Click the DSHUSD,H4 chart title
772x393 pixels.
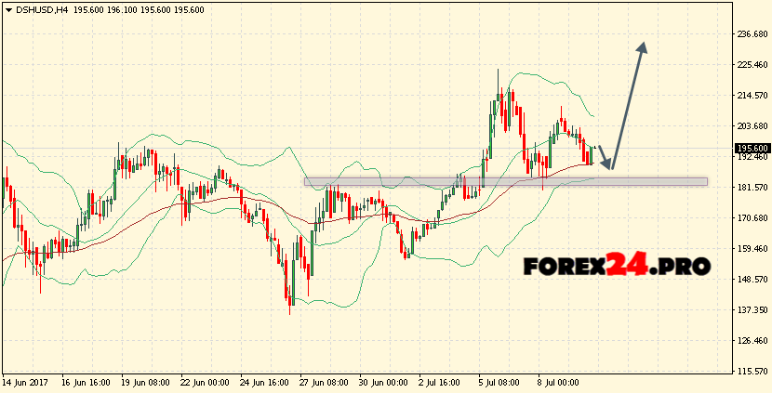point(39,8)
